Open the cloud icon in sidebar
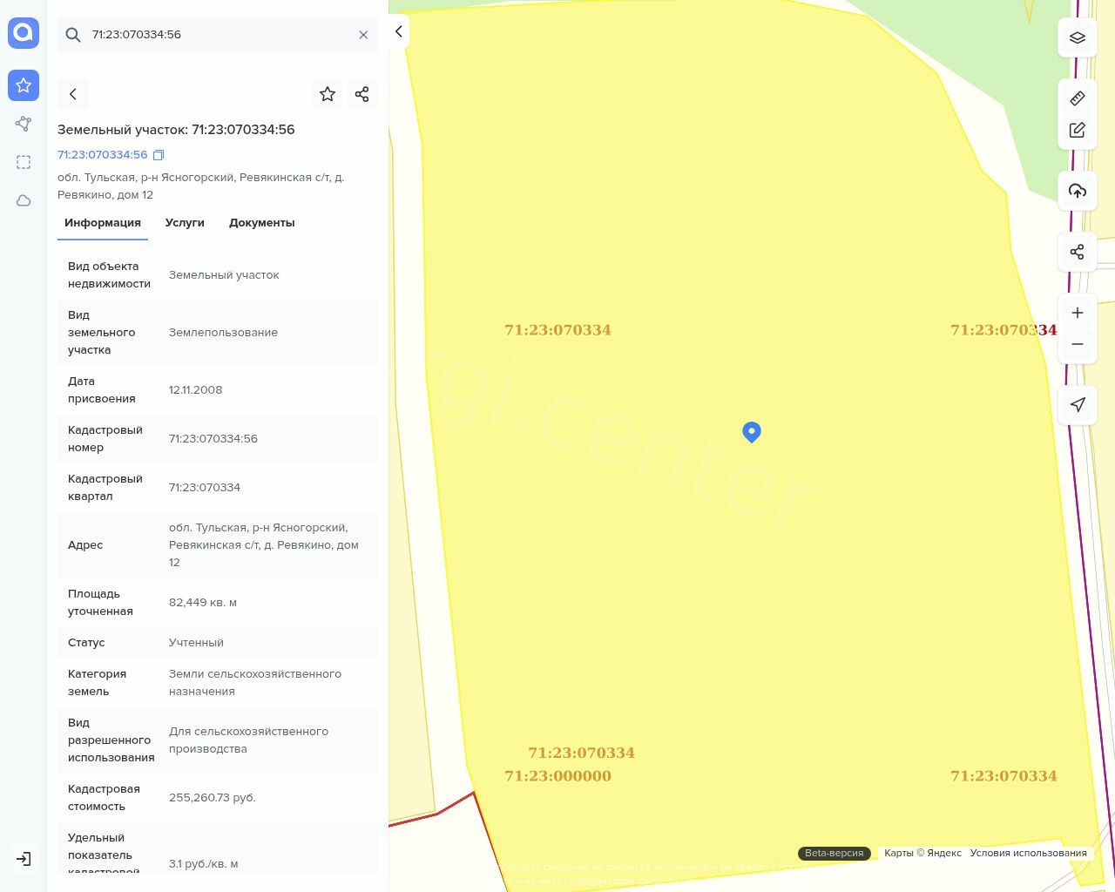1115x892 pixels. [x=24, y=200]
